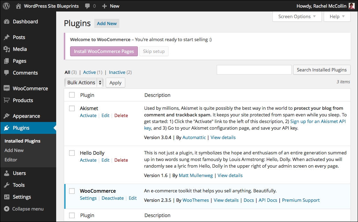Open the Bulk Actions dropdown

[x=84, y=83]
